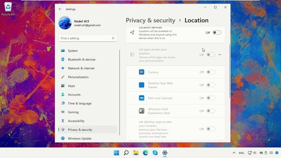Toggle Let desktop apps access your location
This screenshot has height=158, width=281.
point(211,129)
